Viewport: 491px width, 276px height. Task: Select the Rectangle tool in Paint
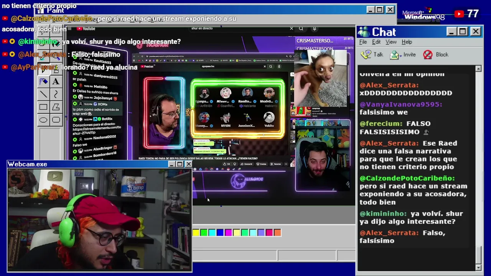pyautogui.click(x=43, y=107)
